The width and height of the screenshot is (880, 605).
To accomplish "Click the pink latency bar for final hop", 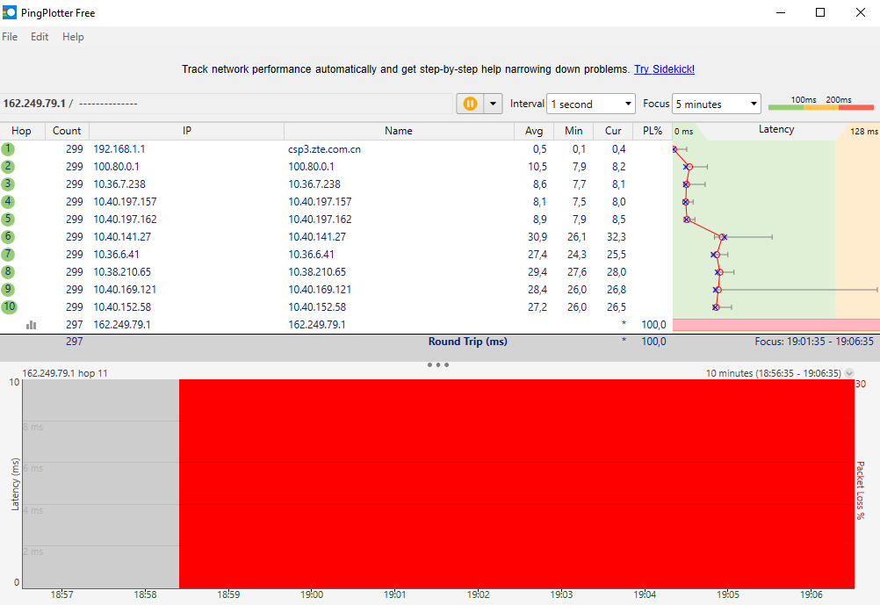I will click(776, 325).
